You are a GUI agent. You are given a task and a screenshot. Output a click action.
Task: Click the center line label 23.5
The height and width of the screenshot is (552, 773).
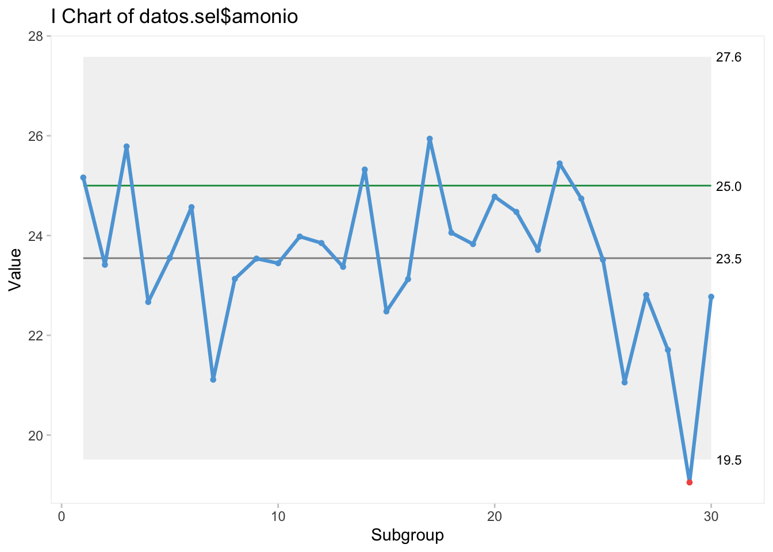[x=728, y=259]
